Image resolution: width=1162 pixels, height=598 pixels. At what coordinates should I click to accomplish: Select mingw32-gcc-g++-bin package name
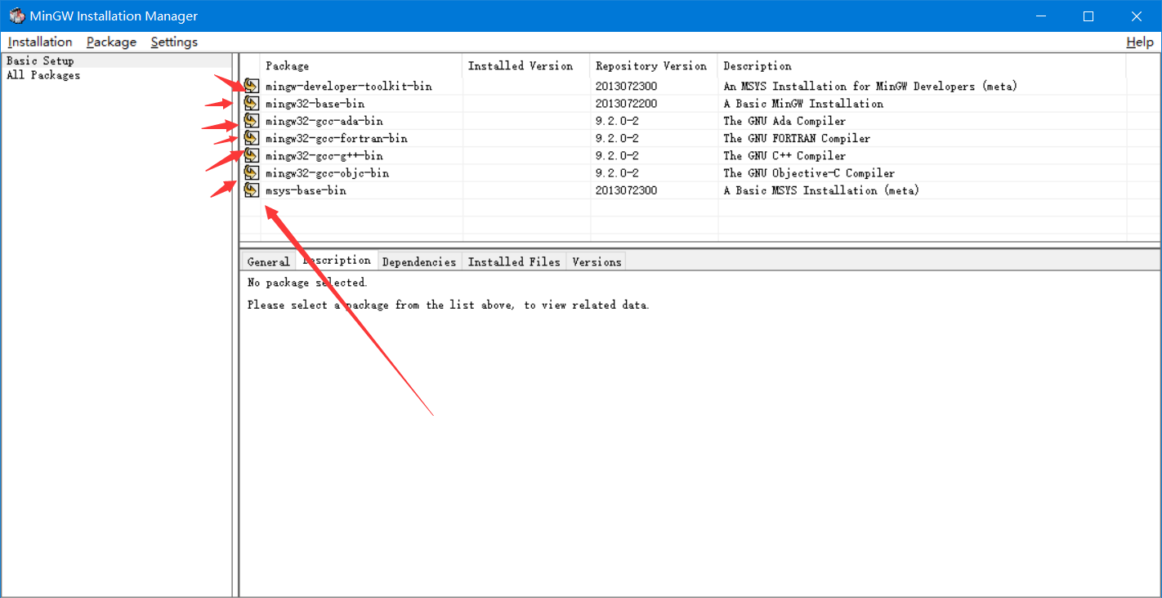pos(324,155)
